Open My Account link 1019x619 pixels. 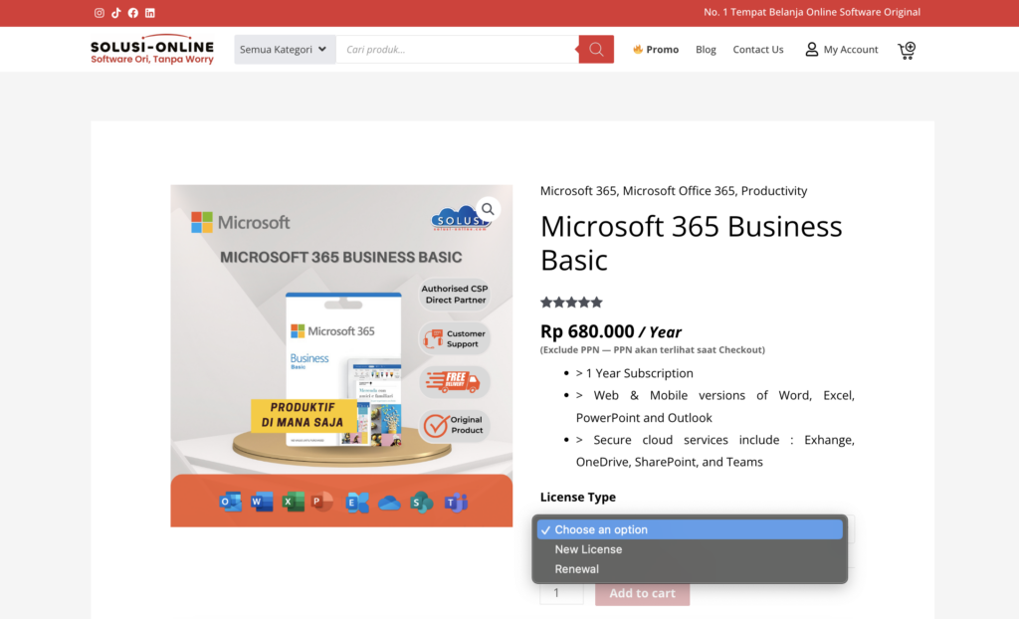851,50
